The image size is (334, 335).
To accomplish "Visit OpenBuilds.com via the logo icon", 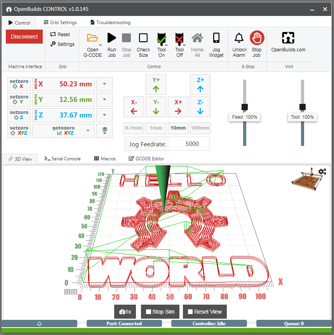I will (x=288, y=38).
